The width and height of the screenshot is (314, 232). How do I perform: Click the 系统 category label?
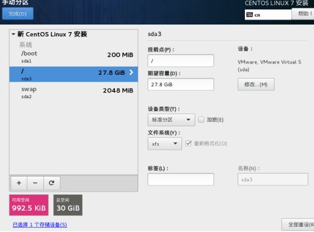point(26,45)
